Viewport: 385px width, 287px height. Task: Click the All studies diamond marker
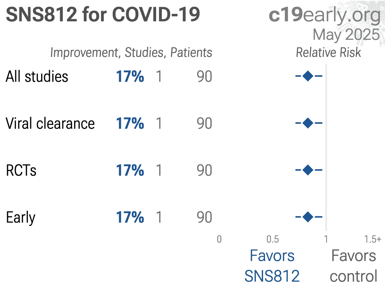point(308,76)
